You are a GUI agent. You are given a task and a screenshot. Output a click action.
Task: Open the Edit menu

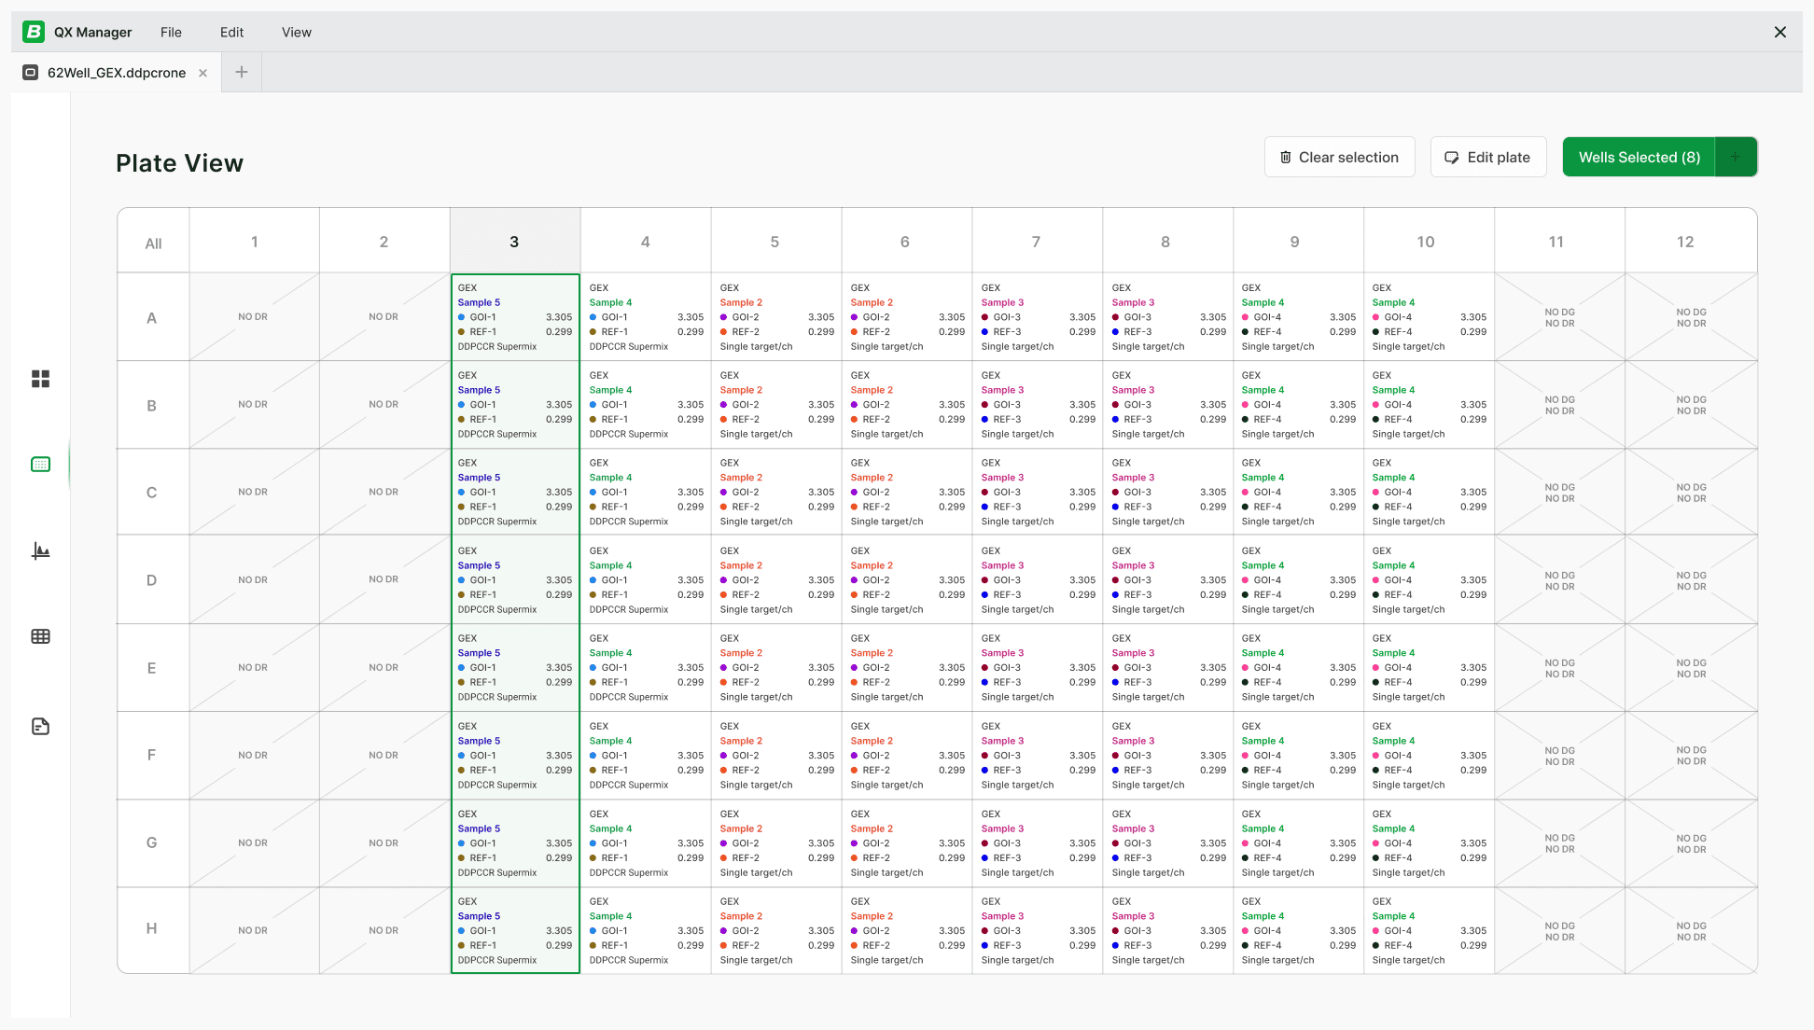point(231,32)
